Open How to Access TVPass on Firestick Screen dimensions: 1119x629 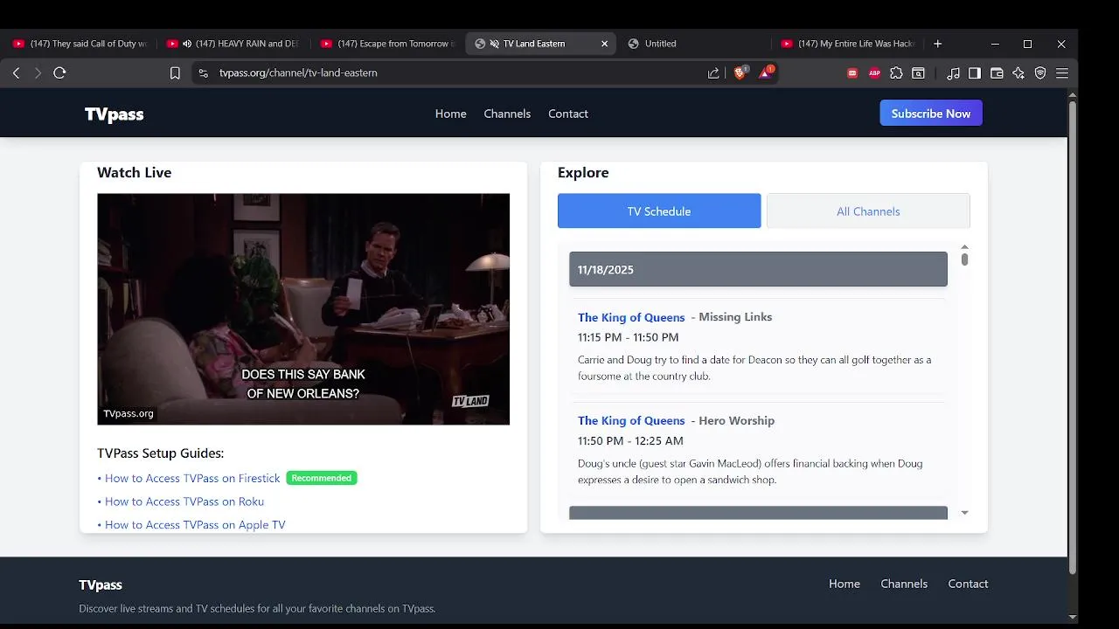click(x=192, y=479)
